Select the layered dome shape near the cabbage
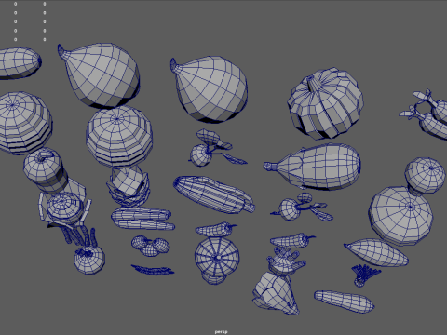The image size is (447, 335). coord(119,137)
